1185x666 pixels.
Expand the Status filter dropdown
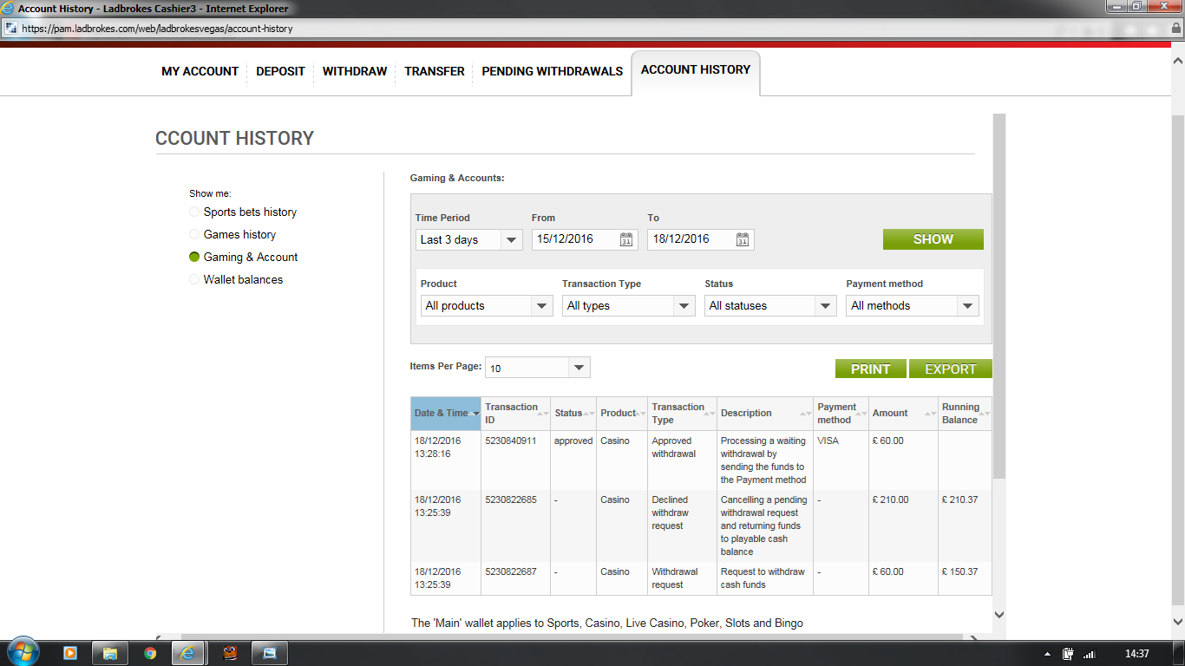click(770, 305)
